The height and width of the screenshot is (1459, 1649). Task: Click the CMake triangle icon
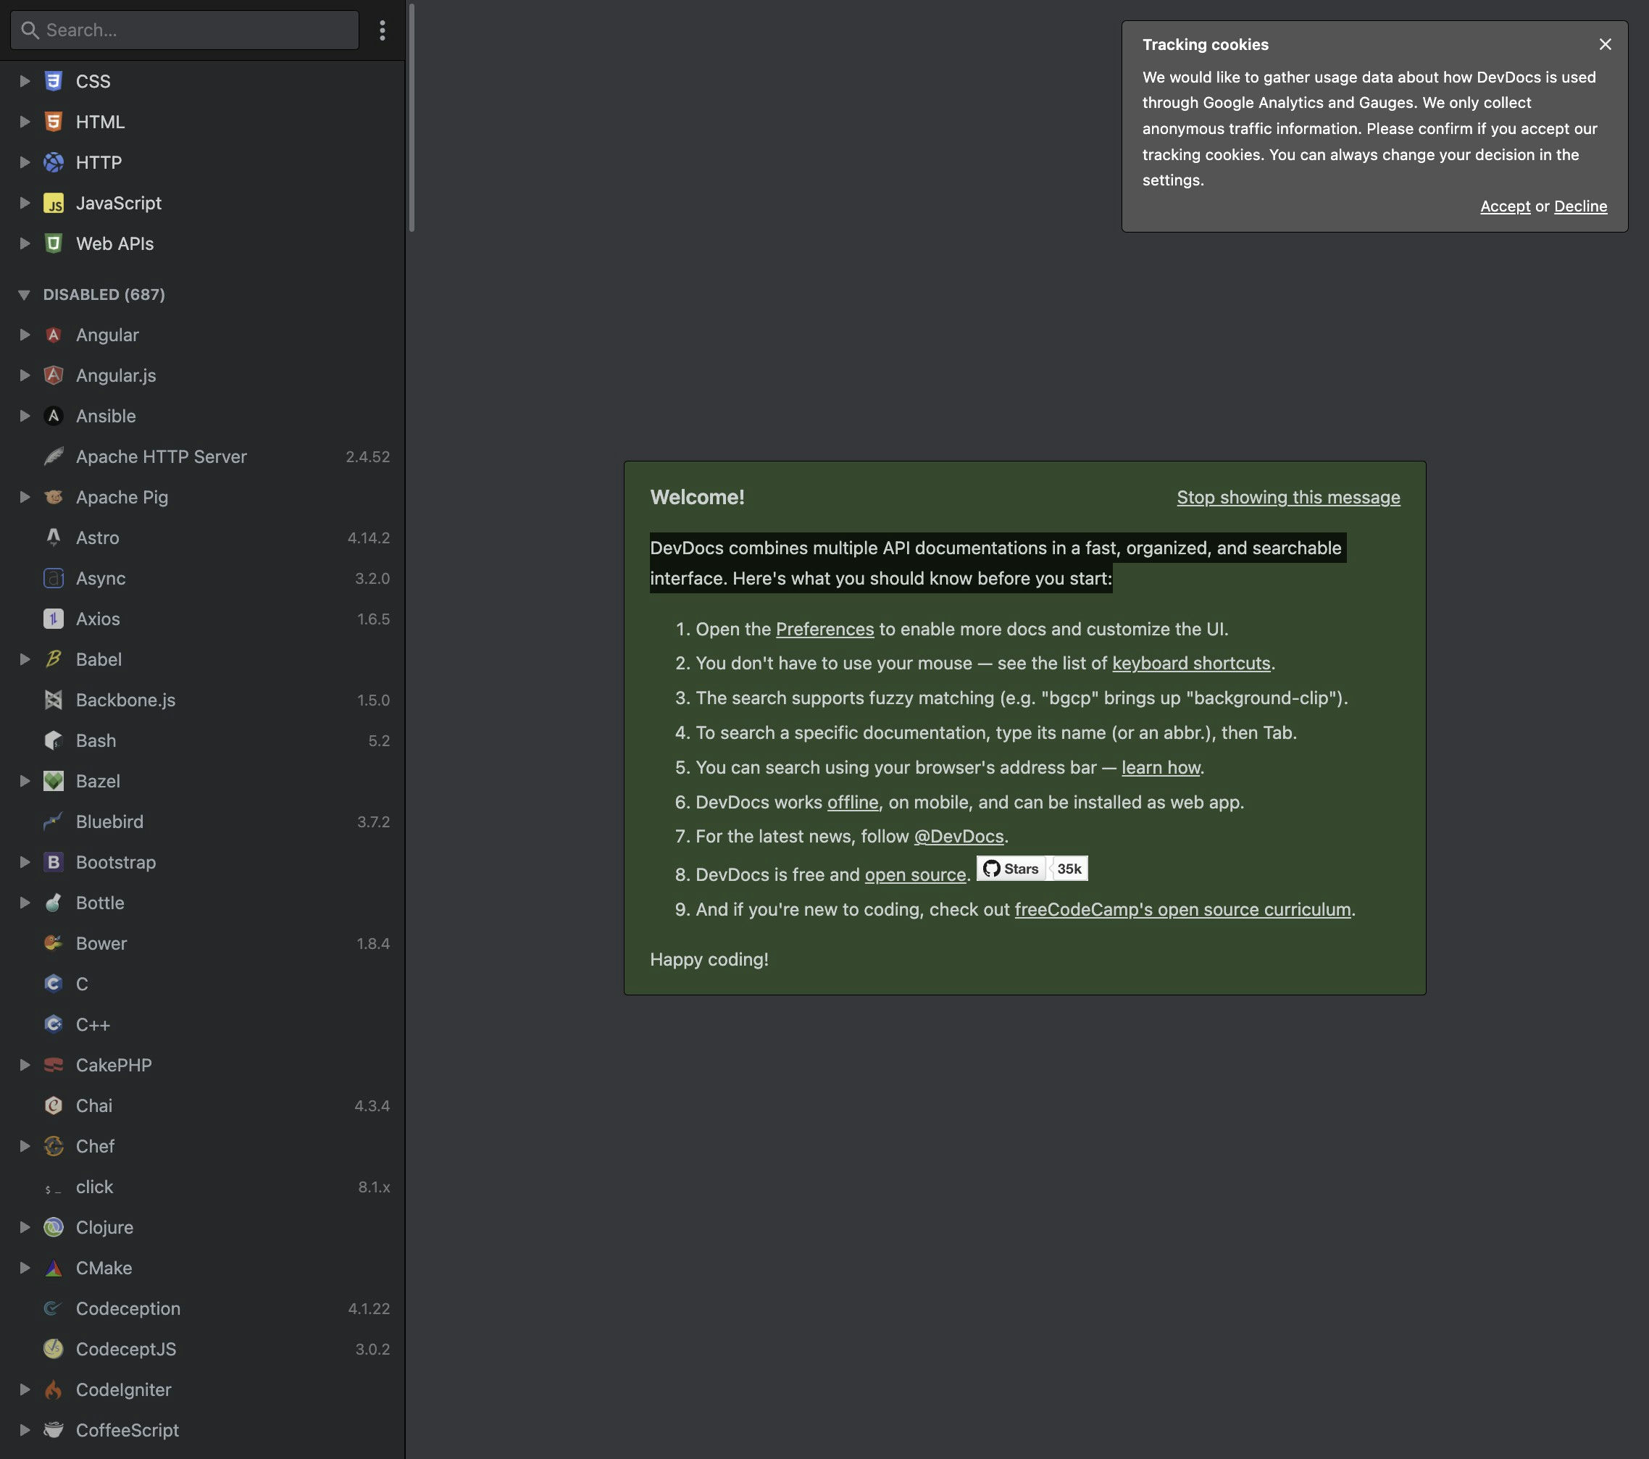[53, 1268]
